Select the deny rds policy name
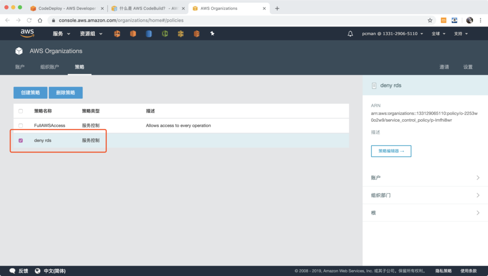 (x=42, y=141)
